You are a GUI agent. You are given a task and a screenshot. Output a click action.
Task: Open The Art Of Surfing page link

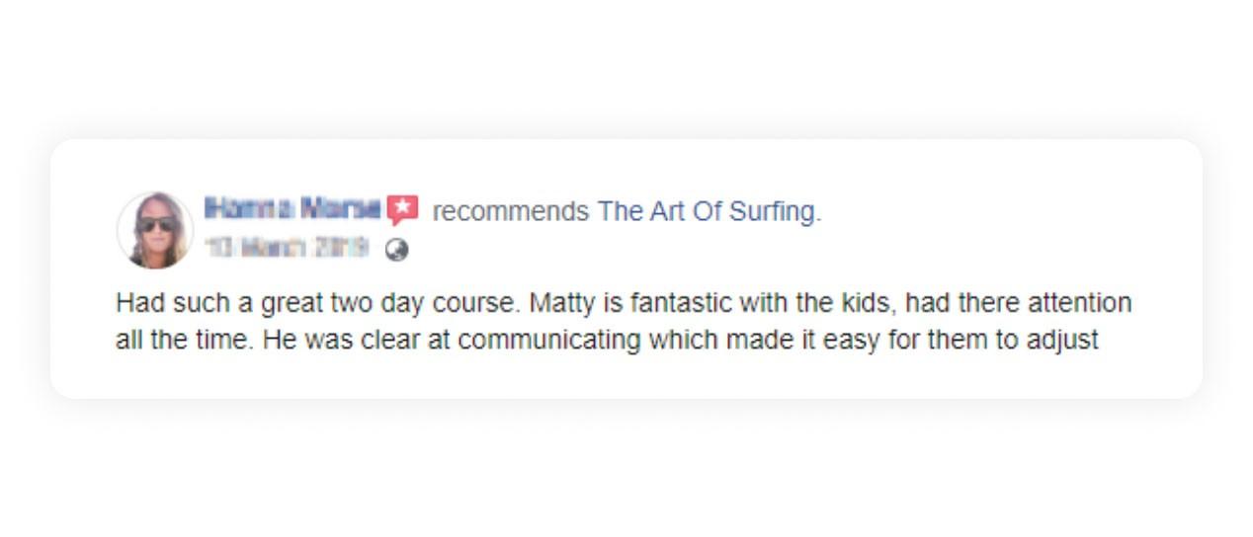708,211
